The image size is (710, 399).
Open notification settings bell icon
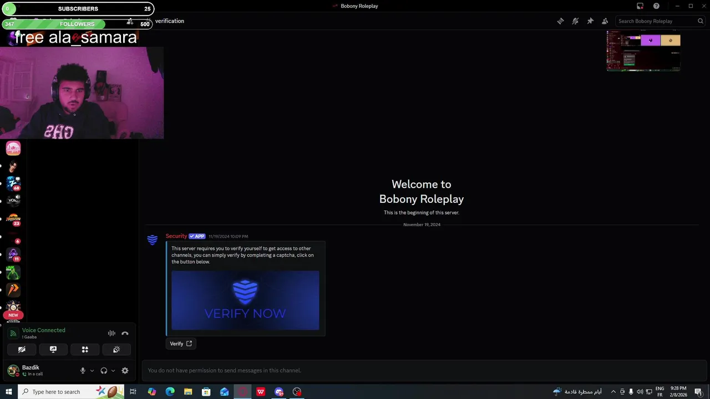[x=575, y=21]
